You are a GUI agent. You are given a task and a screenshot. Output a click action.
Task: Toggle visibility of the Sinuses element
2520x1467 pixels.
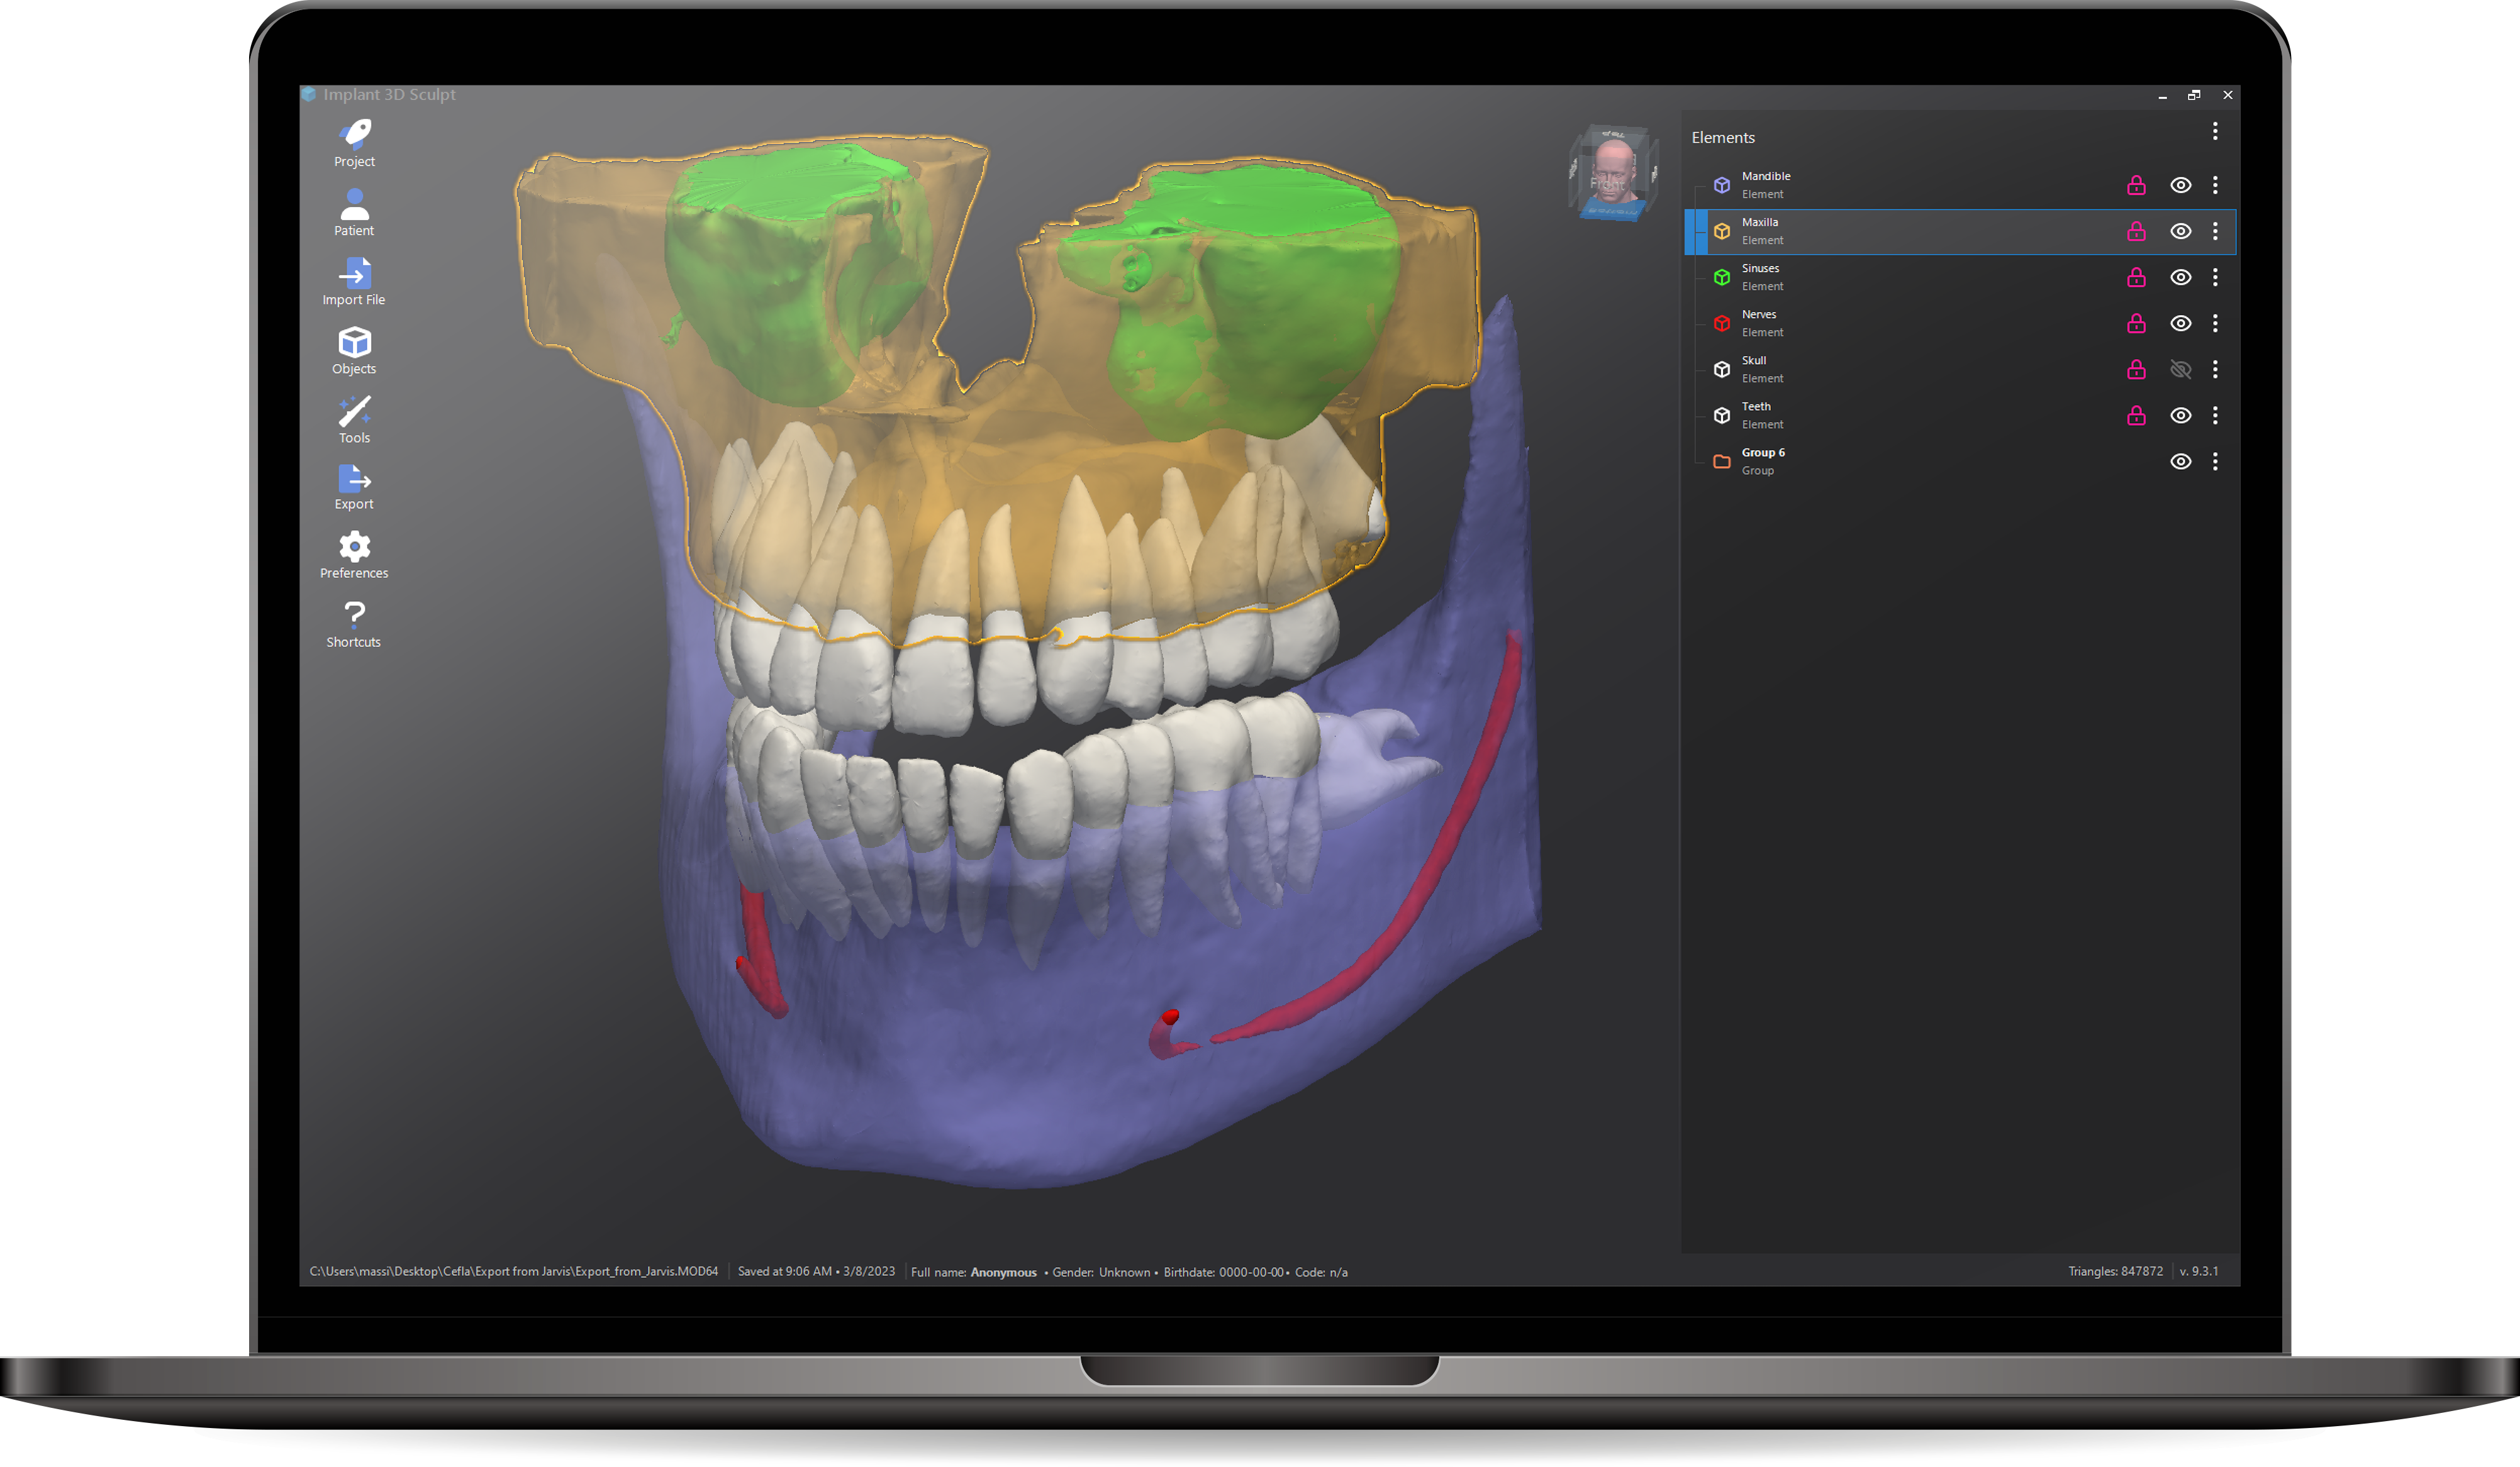point(2180,277)
